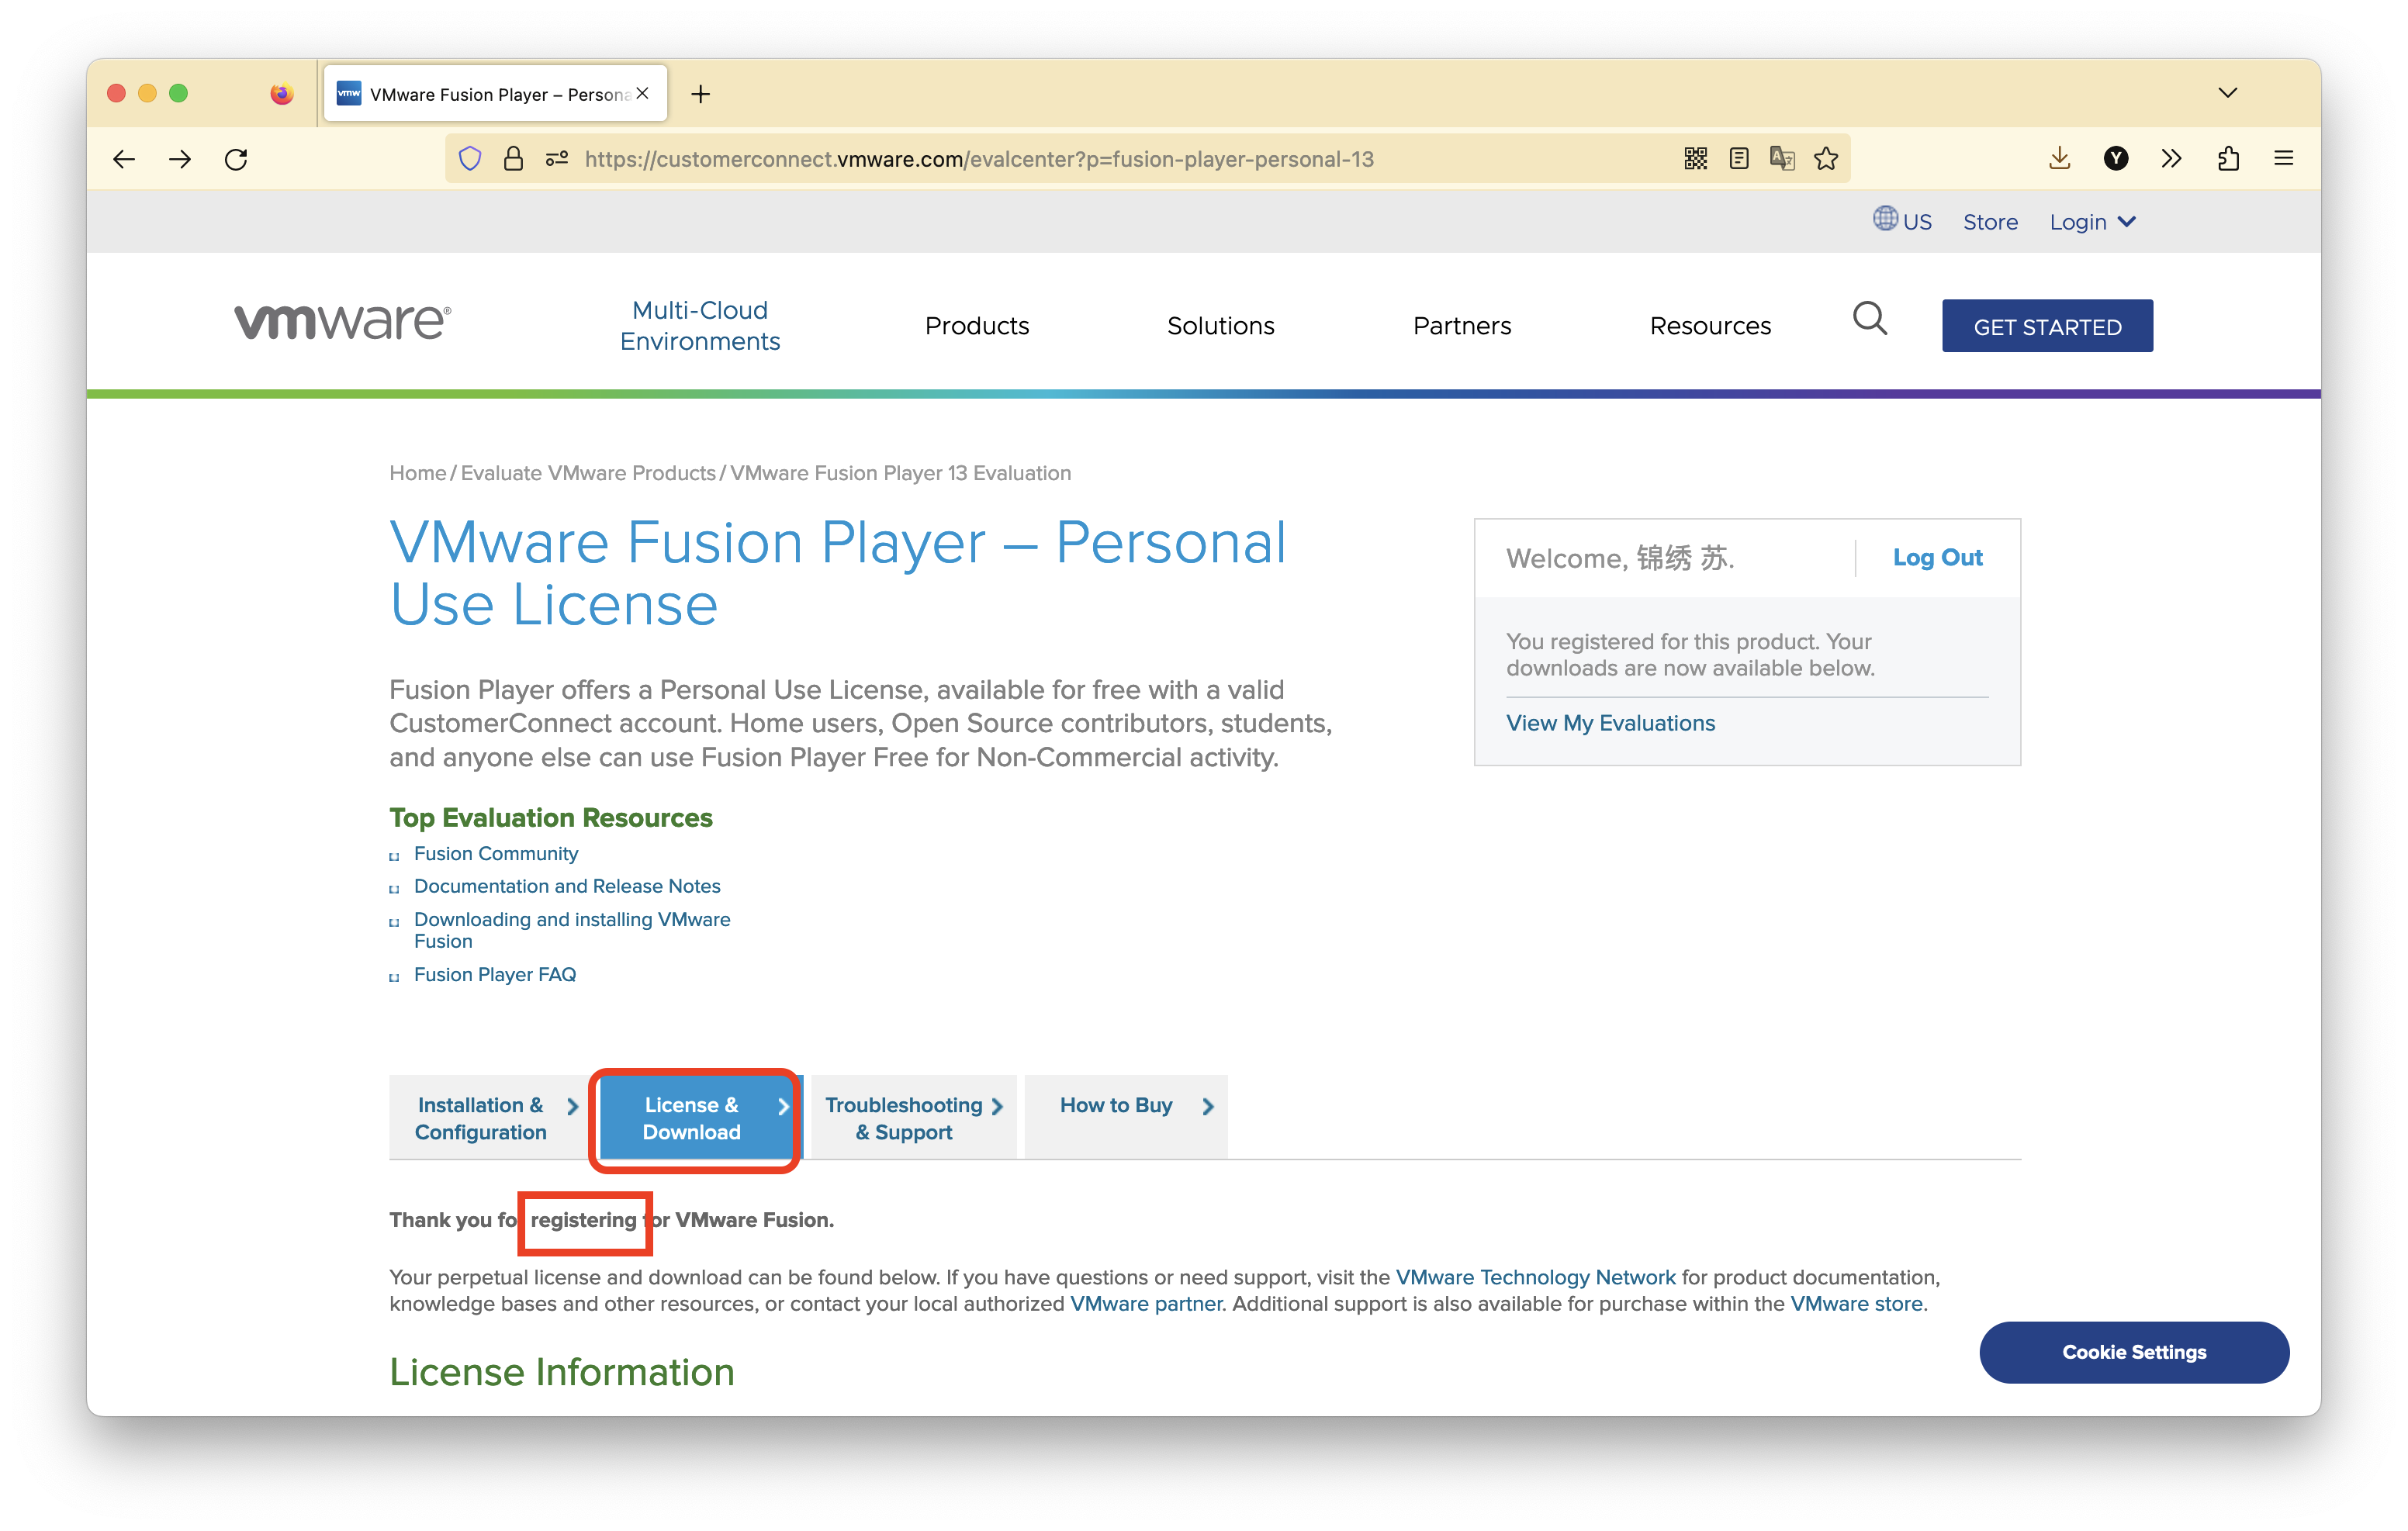Reload the page with refresh icon

click(x=236, y=159)
